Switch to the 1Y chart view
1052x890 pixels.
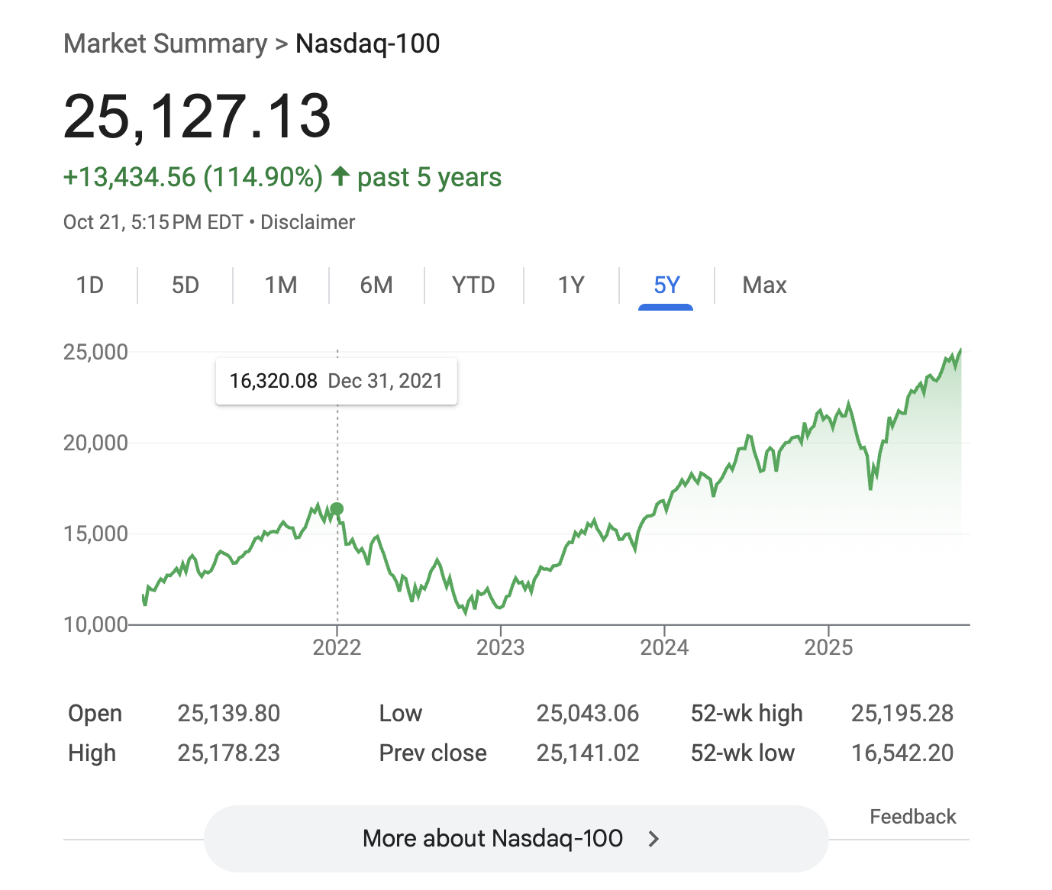click(571, 285)
